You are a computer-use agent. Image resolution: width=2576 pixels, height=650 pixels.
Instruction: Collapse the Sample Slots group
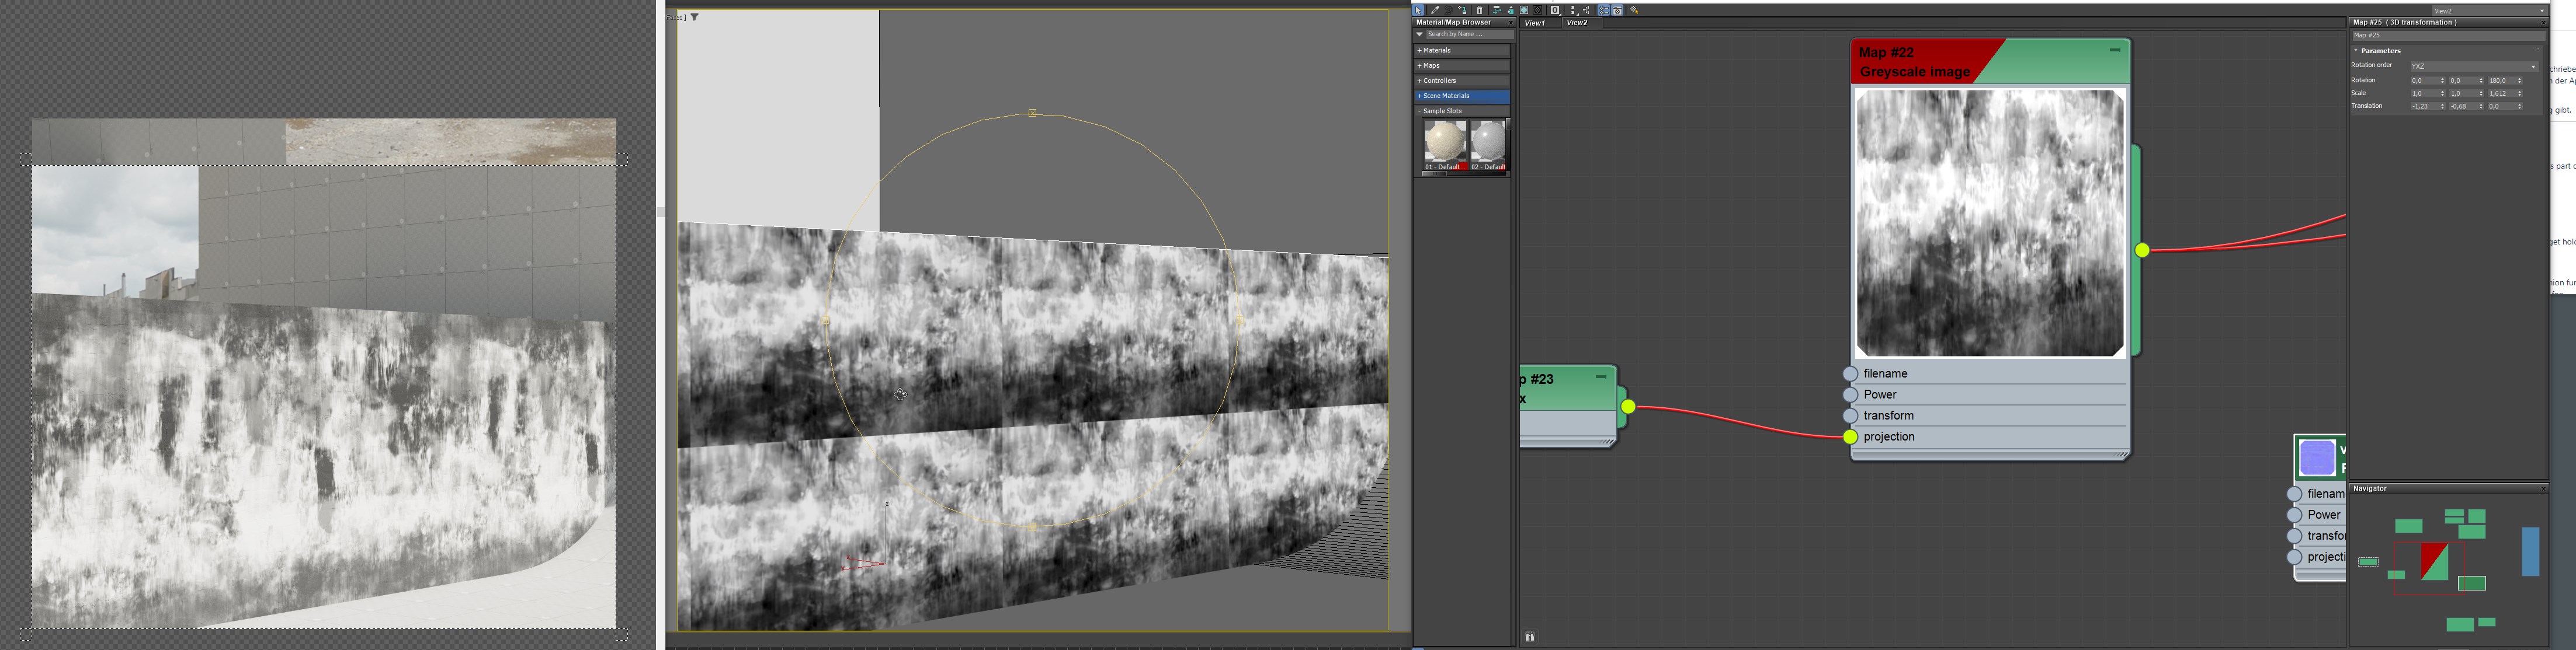point(1441,111)
